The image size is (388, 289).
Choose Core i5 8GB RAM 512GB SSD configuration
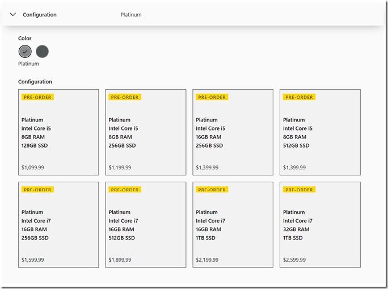pyautogui.click(x=320, y=132)
